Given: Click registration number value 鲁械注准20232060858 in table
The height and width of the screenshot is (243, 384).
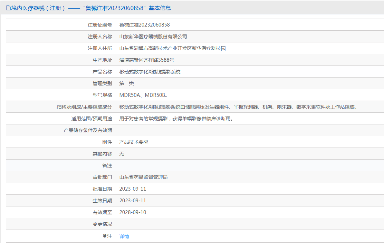Looking at the screenshot, I should tap(144, 25).
